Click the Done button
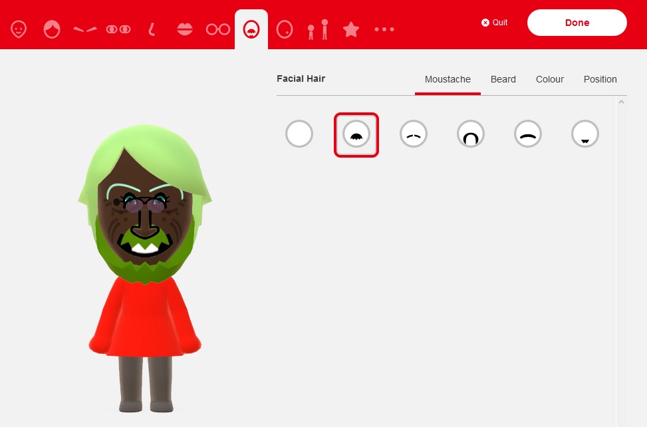Viewport: 647px width, 427px height. (577, 23)
